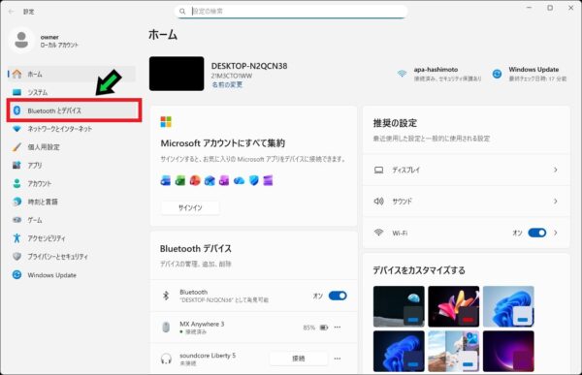Image resolution: width=582 pixels, height=375 pixels.
Task: Open Bluetooth とデバイス in the sidebar
Action: click(74, 110)
